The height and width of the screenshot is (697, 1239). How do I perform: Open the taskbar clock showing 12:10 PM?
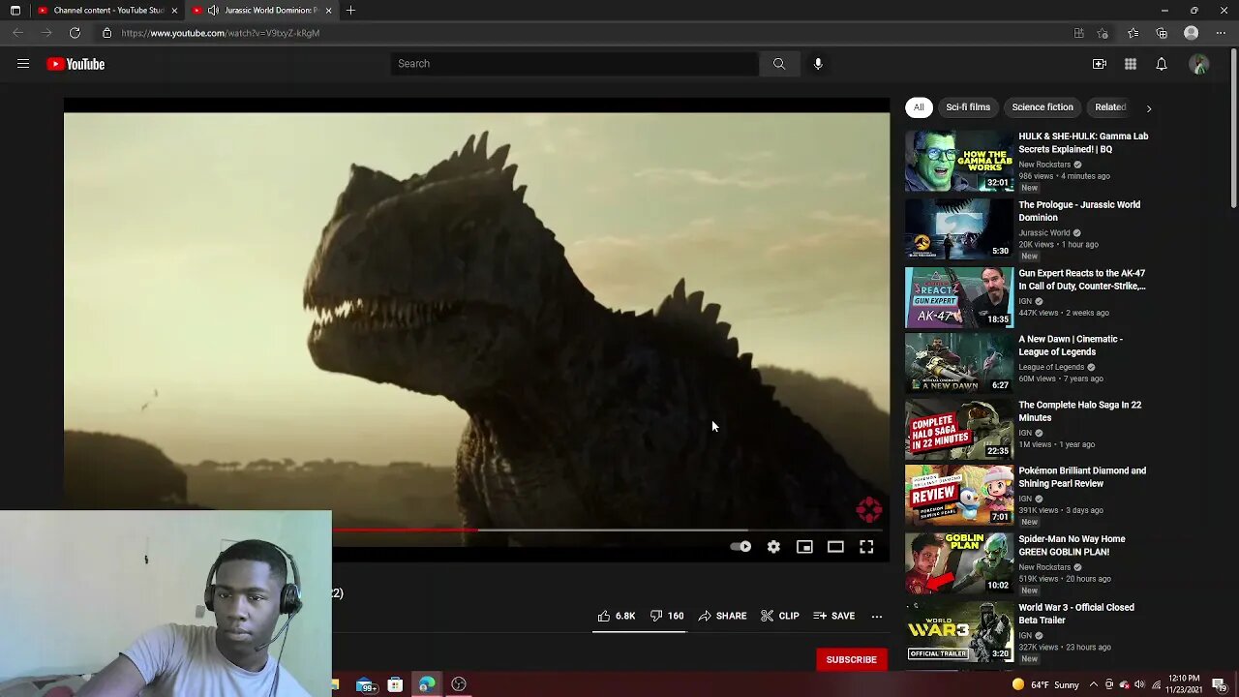point(1186,685)
